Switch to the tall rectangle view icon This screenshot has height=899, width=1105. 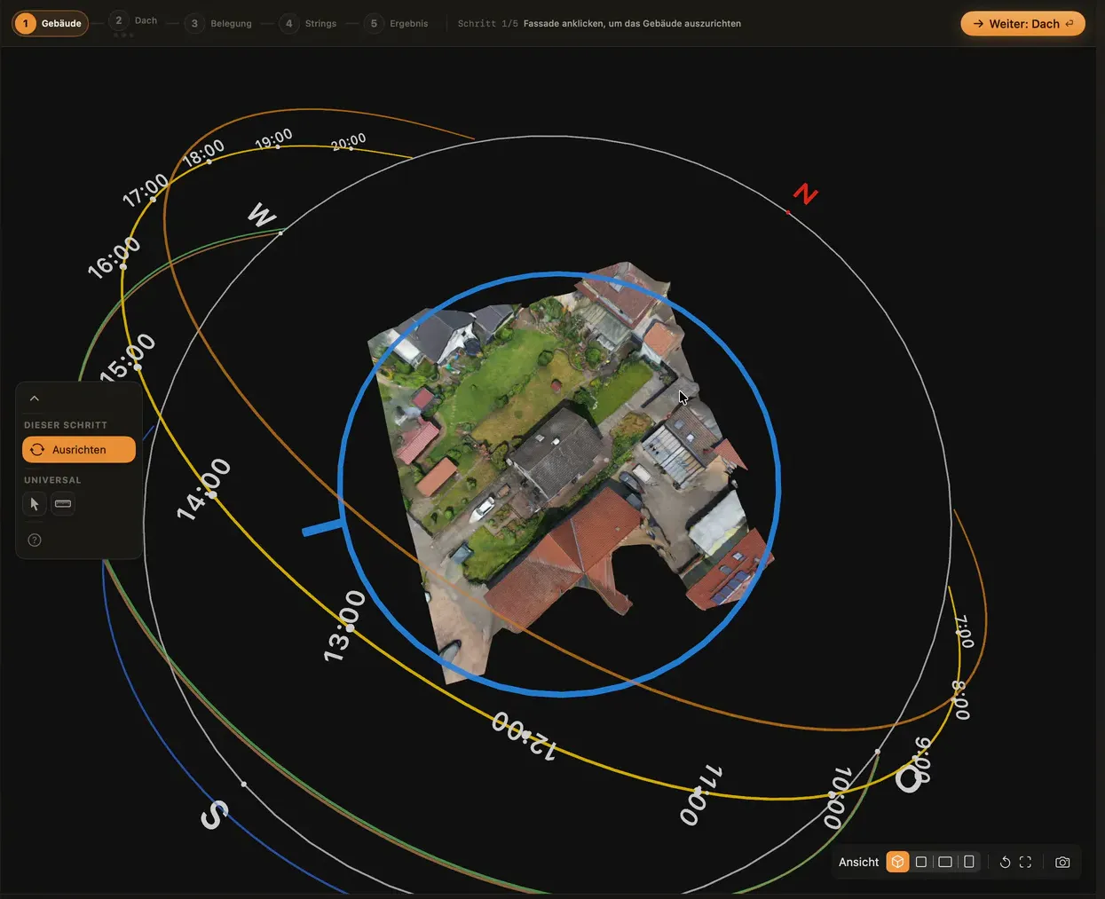click(x=969, y=862)
